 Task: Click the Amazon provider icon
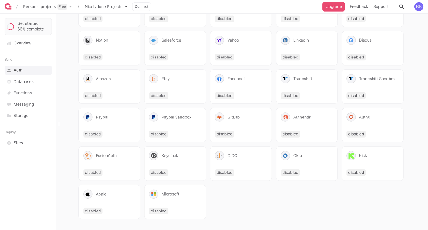point(88,79)
